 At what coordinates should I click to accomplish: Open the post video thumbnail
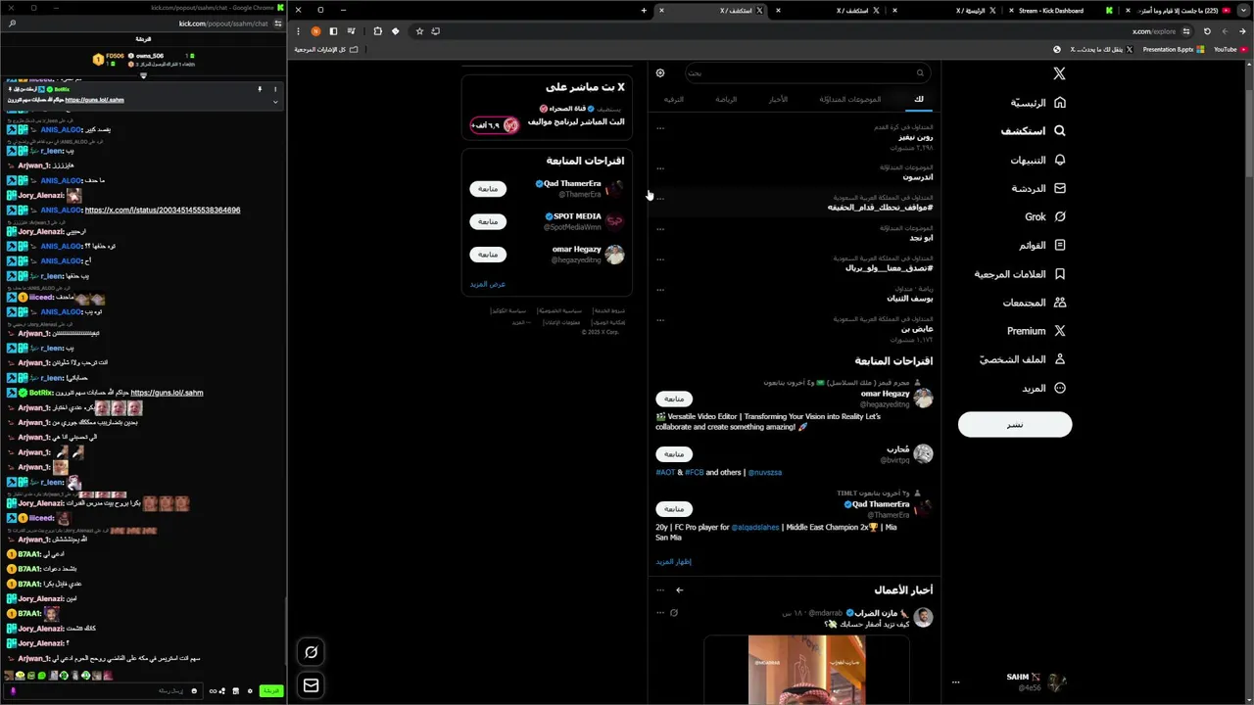pos(806,669)
